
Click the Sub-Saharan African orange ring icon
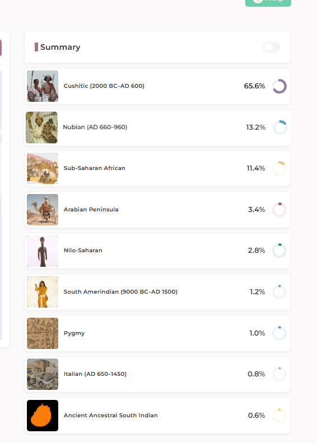click(x=279, y=168)
